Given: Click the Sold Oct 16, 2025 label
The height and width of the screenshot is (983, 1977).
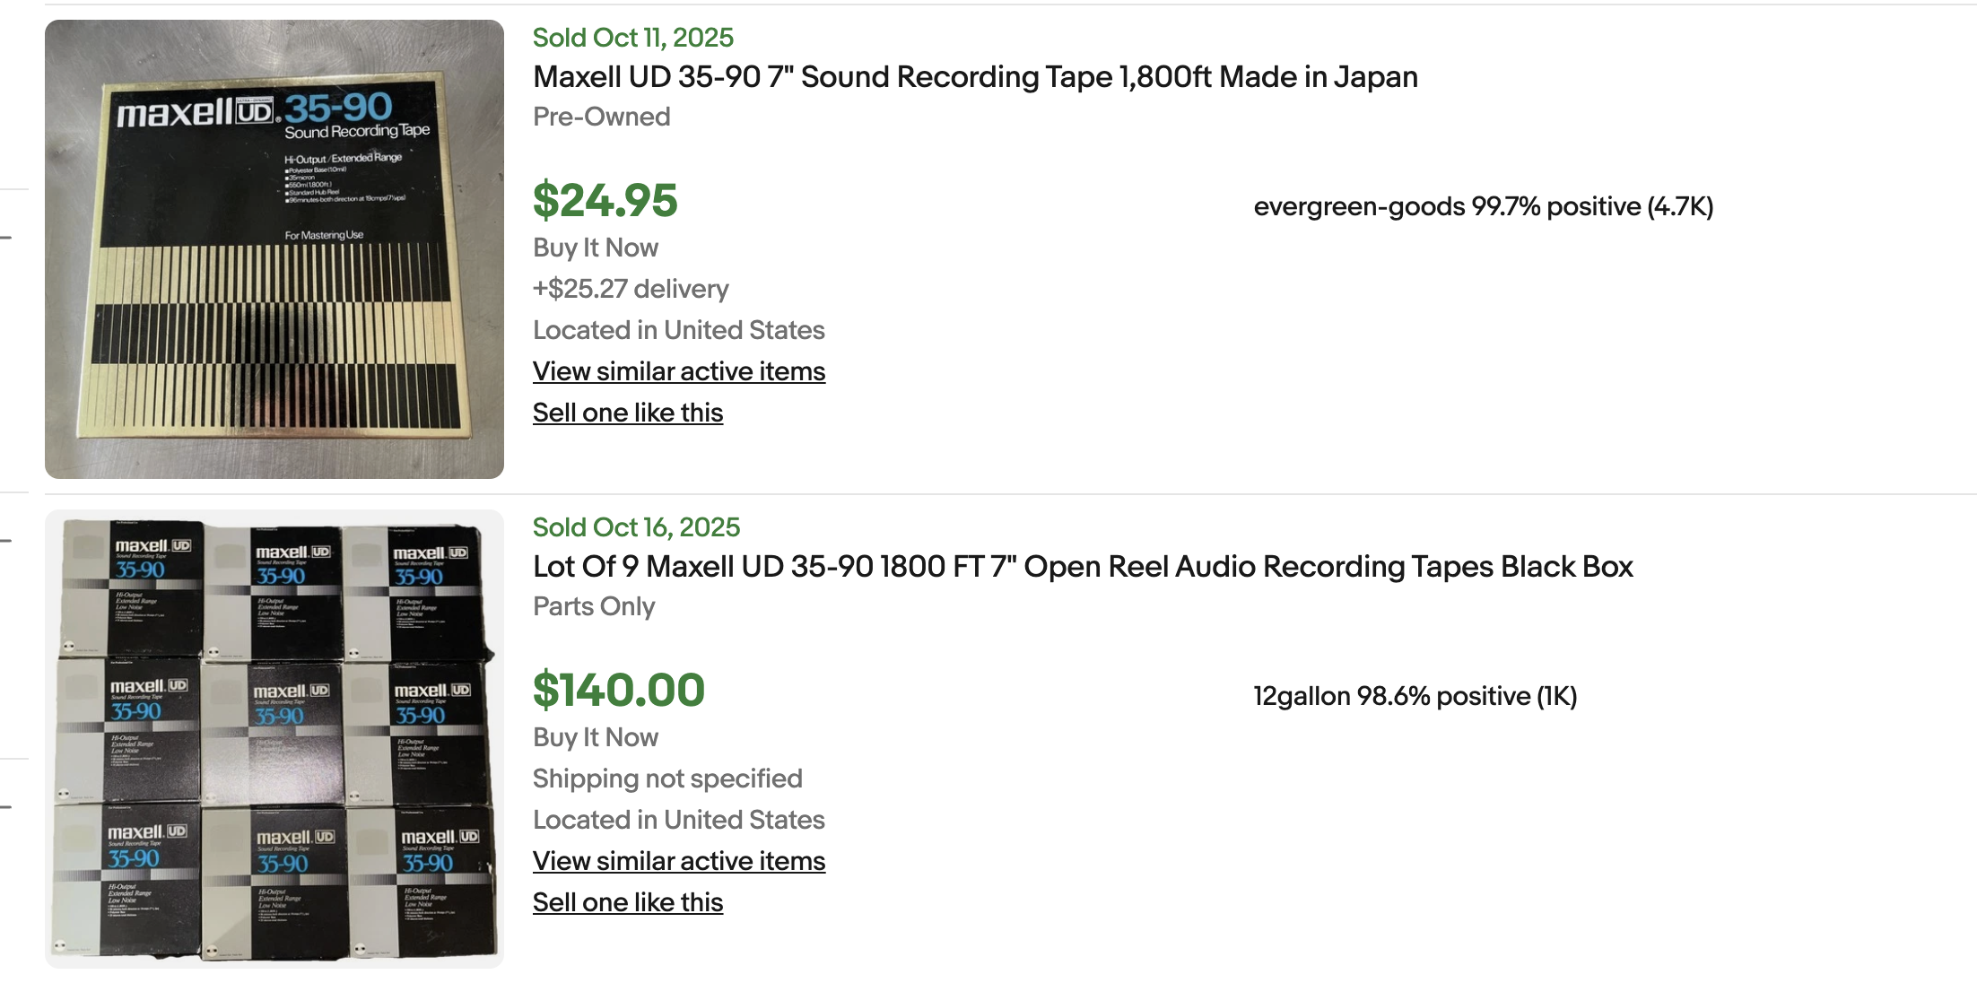Looking at the screenshot, I should 637,527.
